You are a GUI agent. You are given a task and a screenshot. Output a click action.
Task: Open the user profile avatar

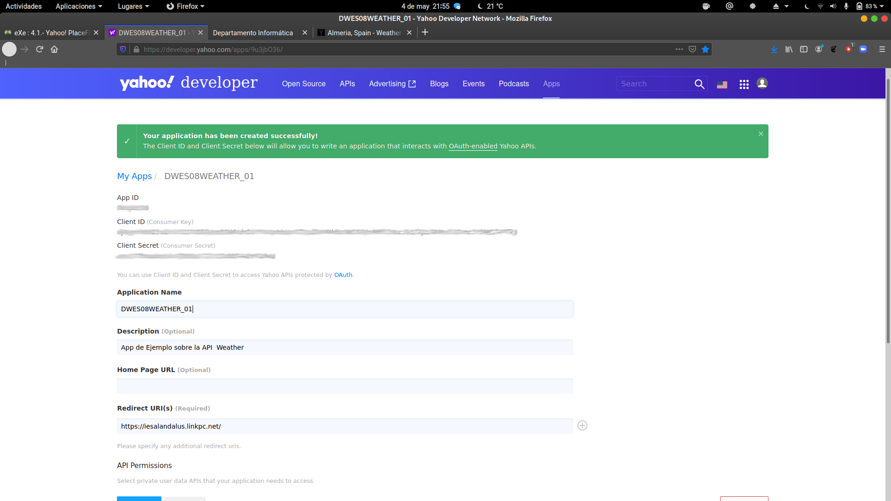tap(762, 83)
